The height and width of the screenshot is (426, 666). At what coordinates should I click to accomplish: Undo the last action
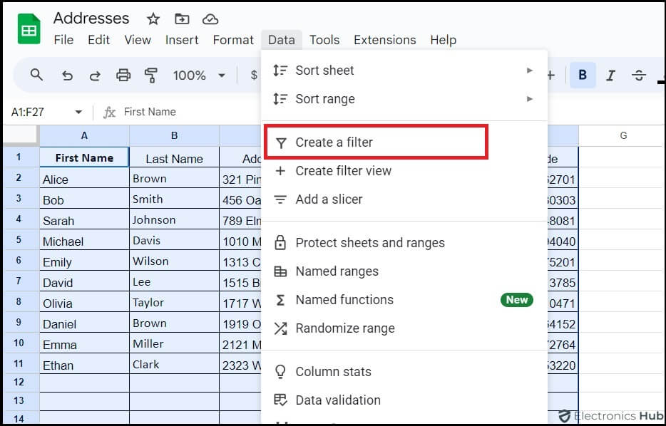click(68, 74)
